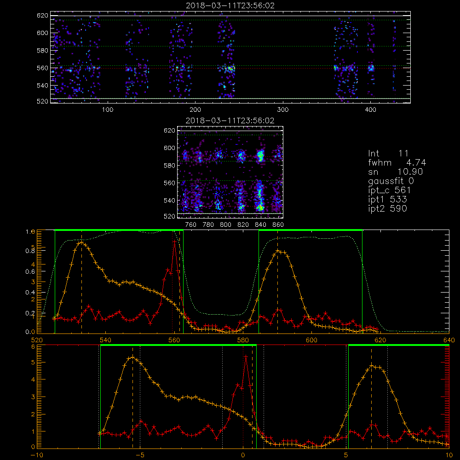Select the 'Int 11' readout text
This screenshot has height=460, width=460.
388,154
